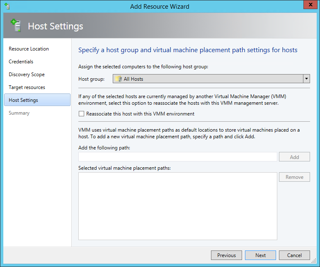Viewport: 320px width, 267px height.
Task: Cancel the Add Resource Wizard
Action: (294, 255)
